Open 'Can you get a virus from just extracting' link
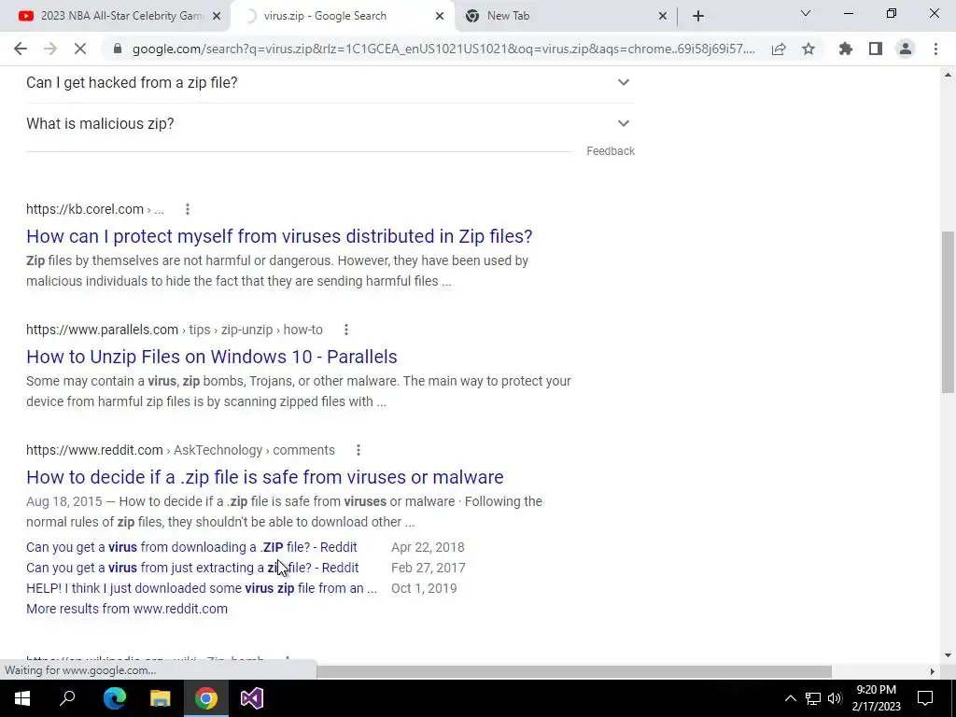The width and height of the screenshot is (956, 717). 192,568
